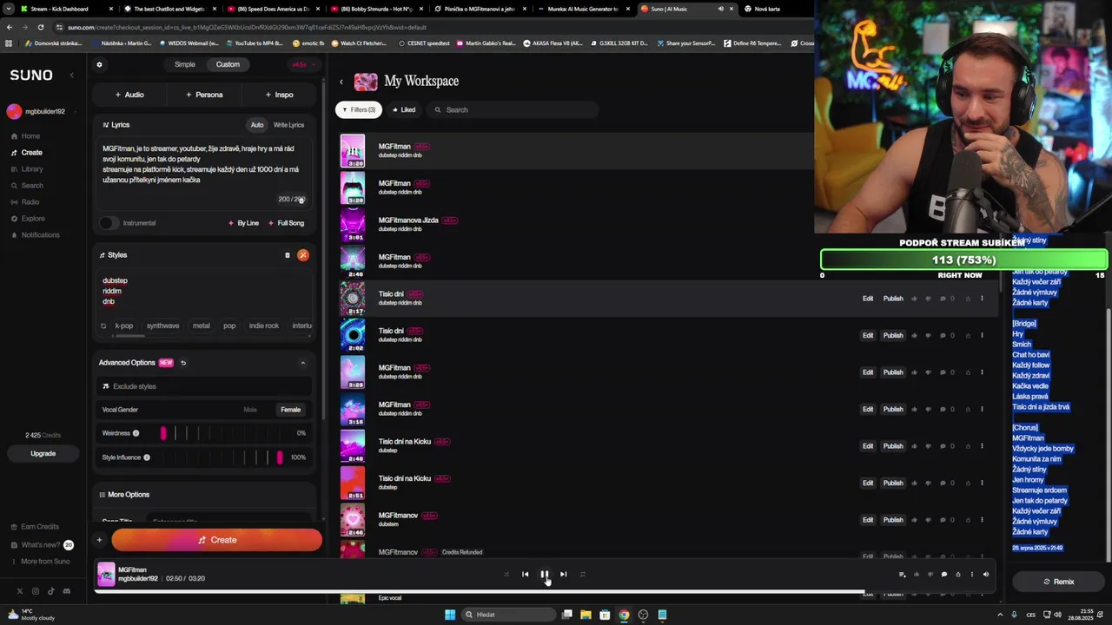Edit the first Tisíc dní song
The height and width of the screenshot is (625, 1112).
(868, 299)
